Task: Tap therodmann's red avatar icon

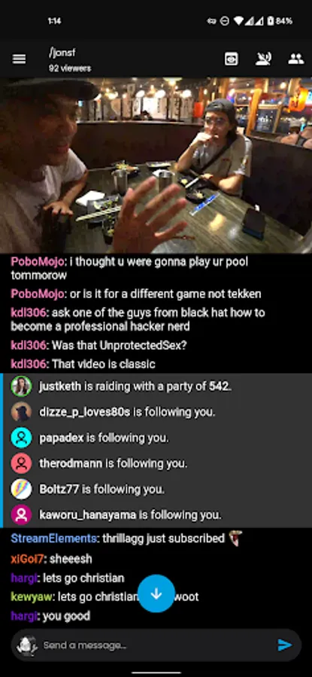Action: 21,463
